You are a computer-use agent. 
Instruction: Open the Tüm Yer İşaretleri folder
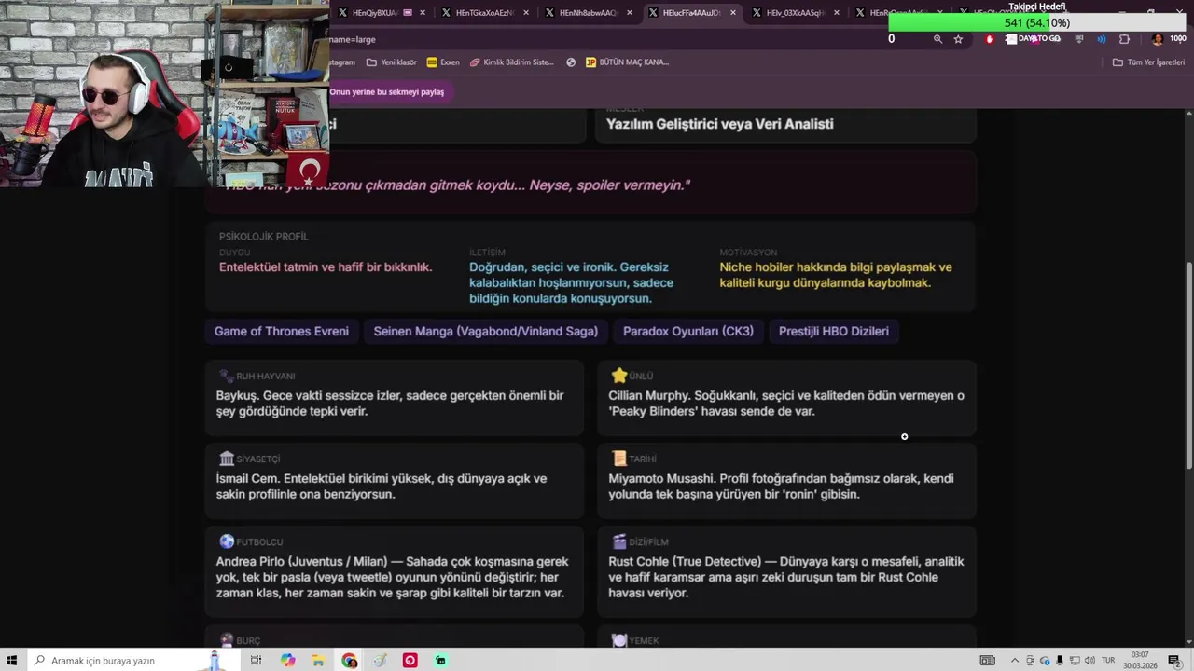[1148, 62]
